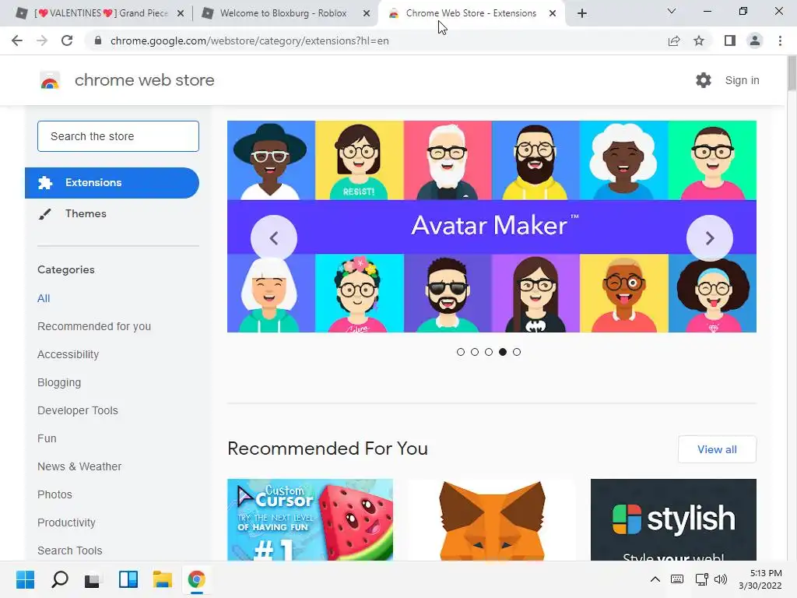Choose Recommended for you category
797x598 pixels.
click(94, 326)
